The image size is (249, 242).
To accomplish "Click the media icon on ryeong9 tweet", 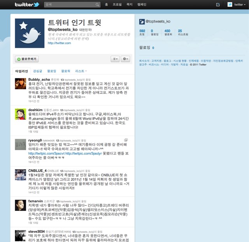I will pos(126,140).
